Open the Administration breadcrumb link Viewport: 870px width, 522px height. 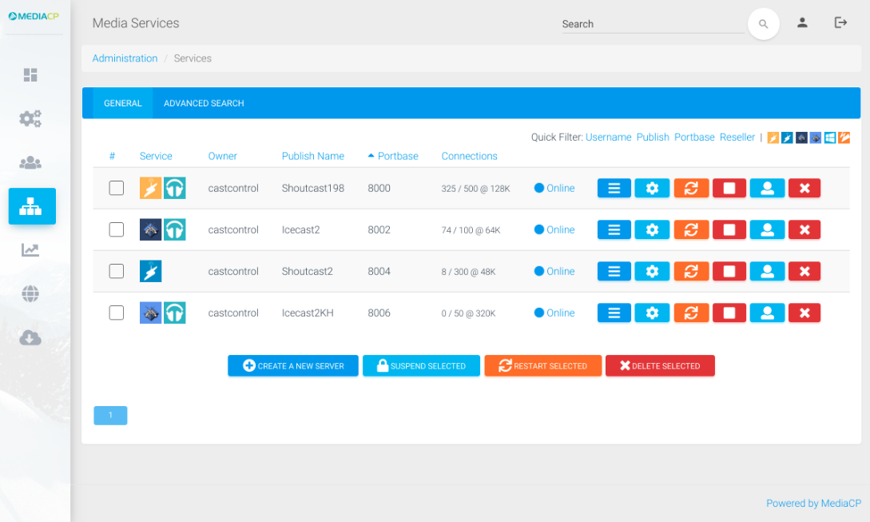[x=125, y=58]
